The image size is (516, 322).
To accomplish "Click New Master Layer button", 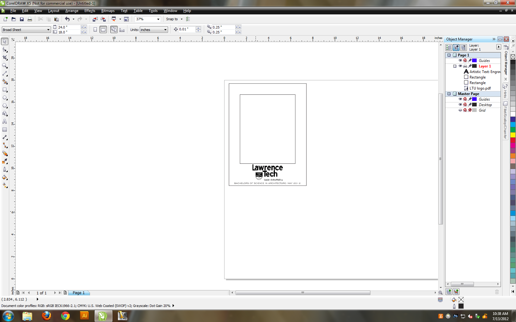I will (456, 292).
